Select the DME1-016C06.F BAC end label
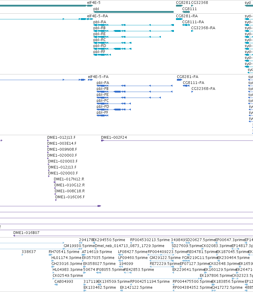This screenshot has width=253, height=292. (x=70, y=197)
